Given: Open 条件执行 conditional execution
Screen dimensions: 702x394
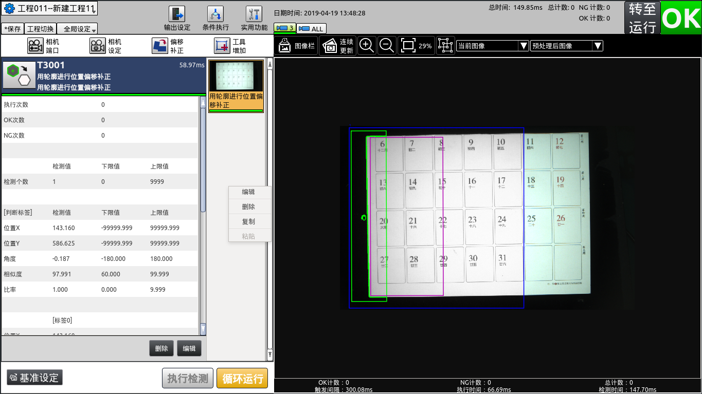Looking at the screenshot, I should point(215,18).
